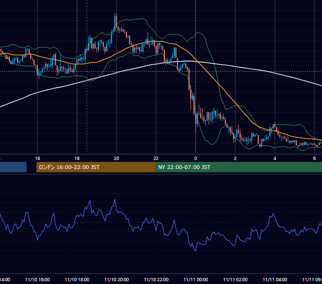Click the oscillator peak near 11/10 20:00

115,200
